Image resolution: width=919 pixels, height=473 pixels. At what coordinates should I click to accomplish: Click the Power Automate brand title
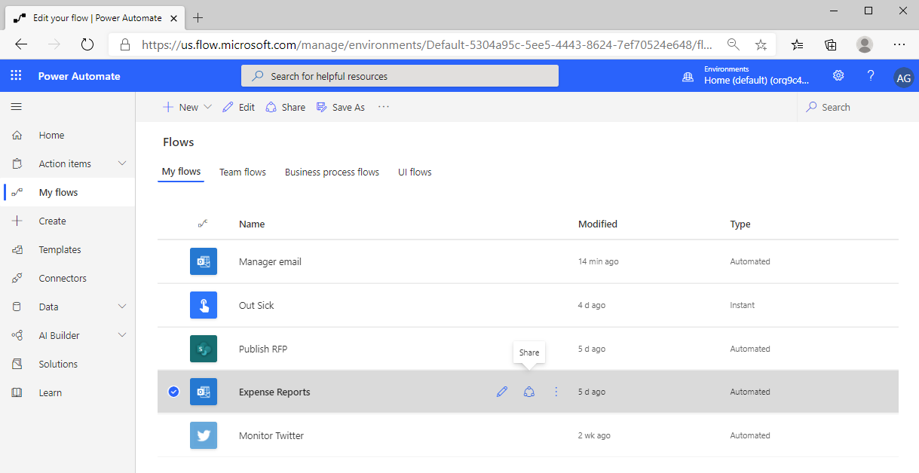[x=79, y=76]
